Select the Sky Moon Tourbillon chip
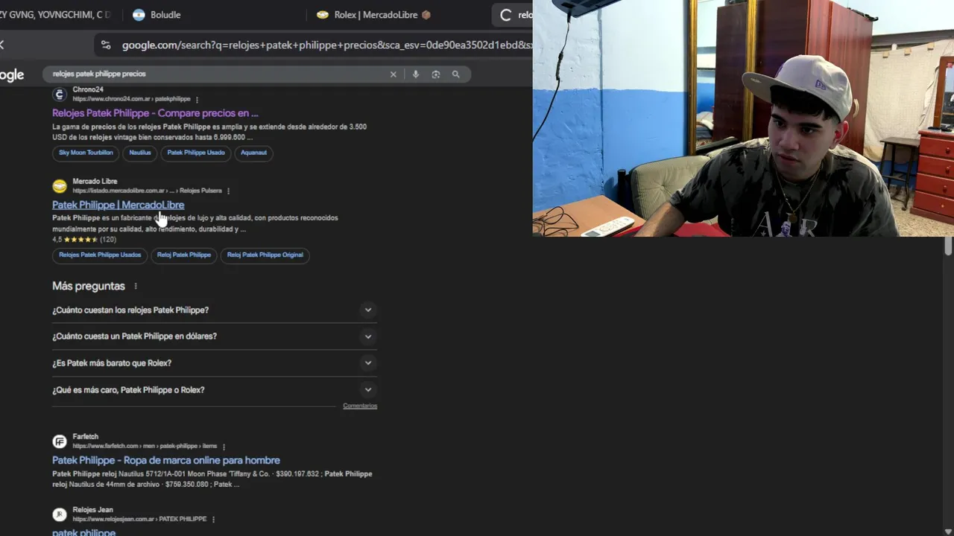Viewport: 954px width, 536px height. [86, 153]
